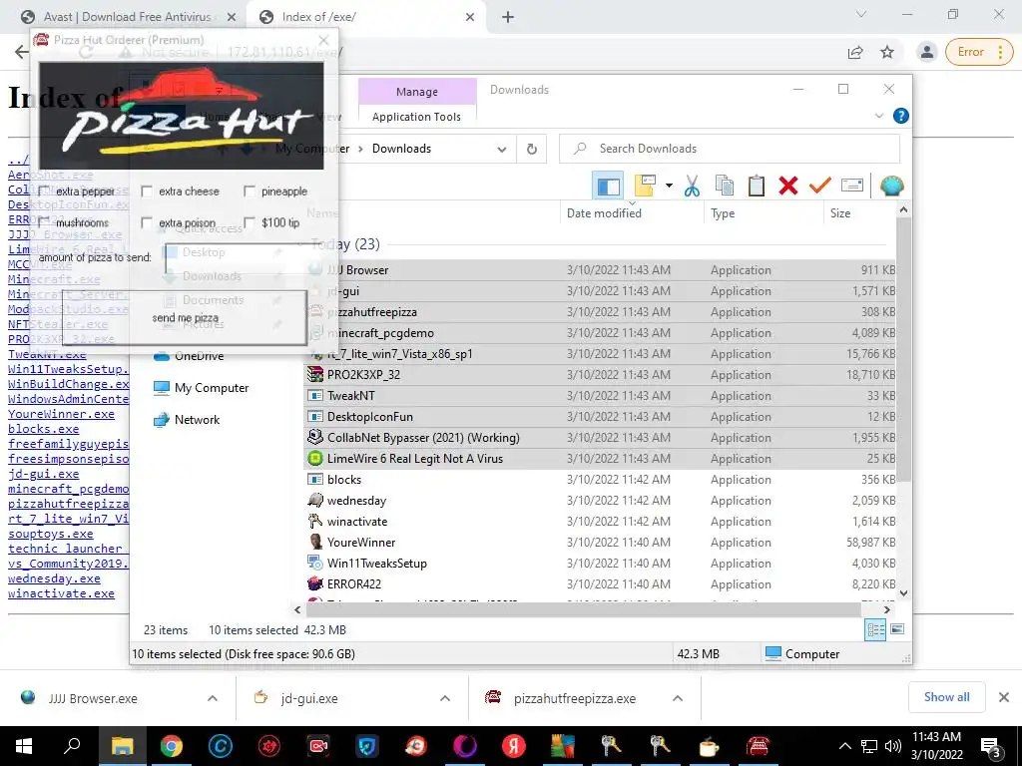1022x766 pixels.
Task: Click the Search Downloads field
Action: coord(730,149)
